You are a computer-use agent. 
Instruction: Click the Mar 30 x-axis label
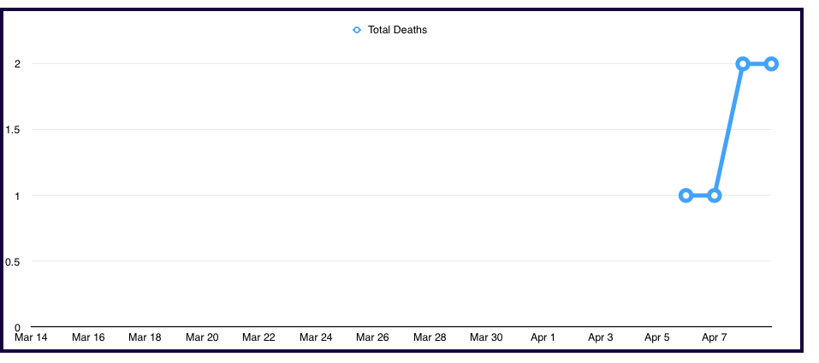[x=486, y=337]
